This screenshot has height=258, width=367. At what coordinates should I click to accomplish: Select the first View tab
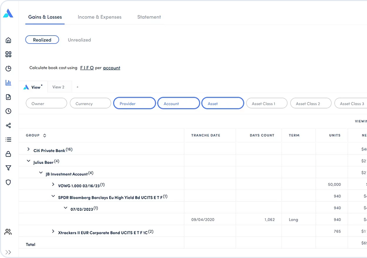33,87
